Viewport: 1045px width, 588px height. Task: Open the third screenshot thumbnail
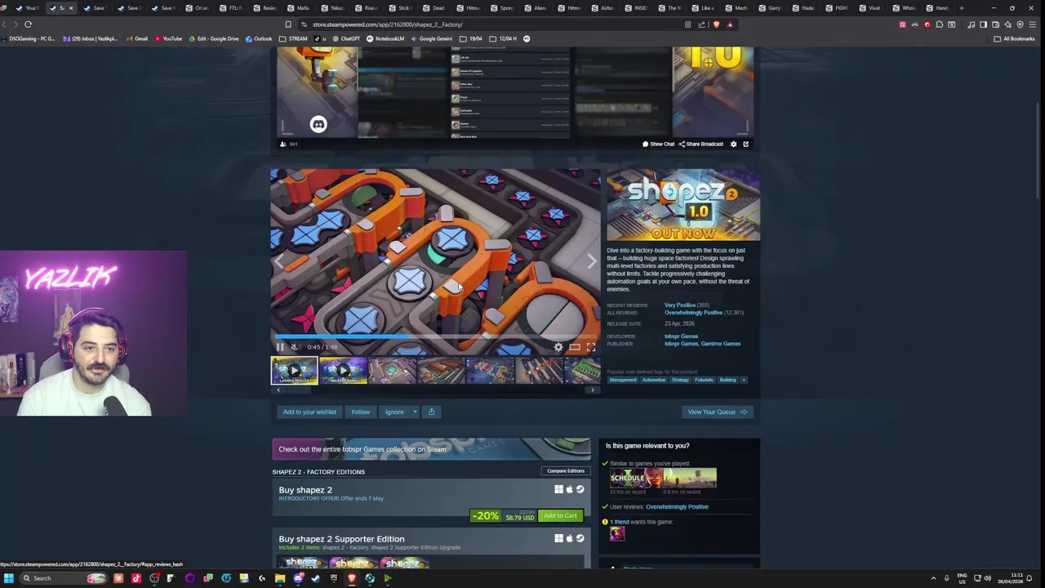392,370
